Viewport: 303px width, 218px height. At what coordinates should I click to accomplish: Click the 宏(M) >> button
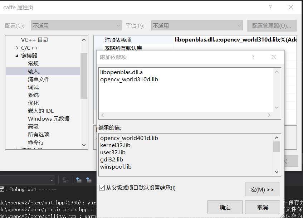pos(262,189)
